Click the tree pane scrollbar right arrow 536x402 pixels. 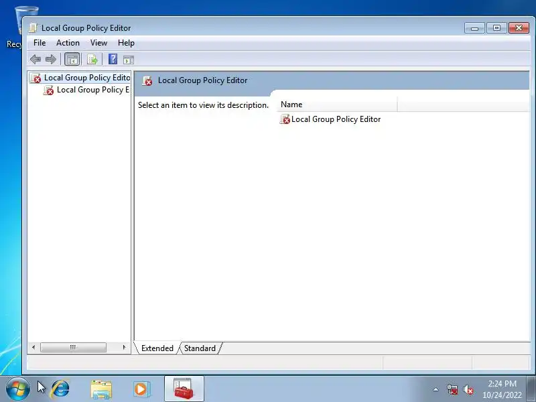coord(124,347)
